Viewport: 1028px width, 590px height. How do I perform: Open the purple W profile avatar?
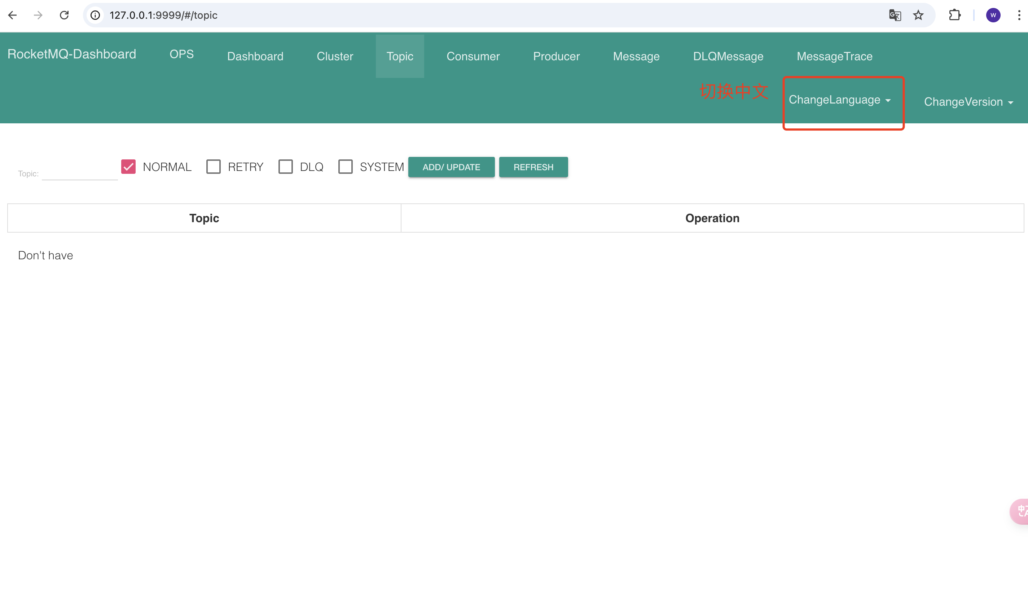[x=993, y=16]
